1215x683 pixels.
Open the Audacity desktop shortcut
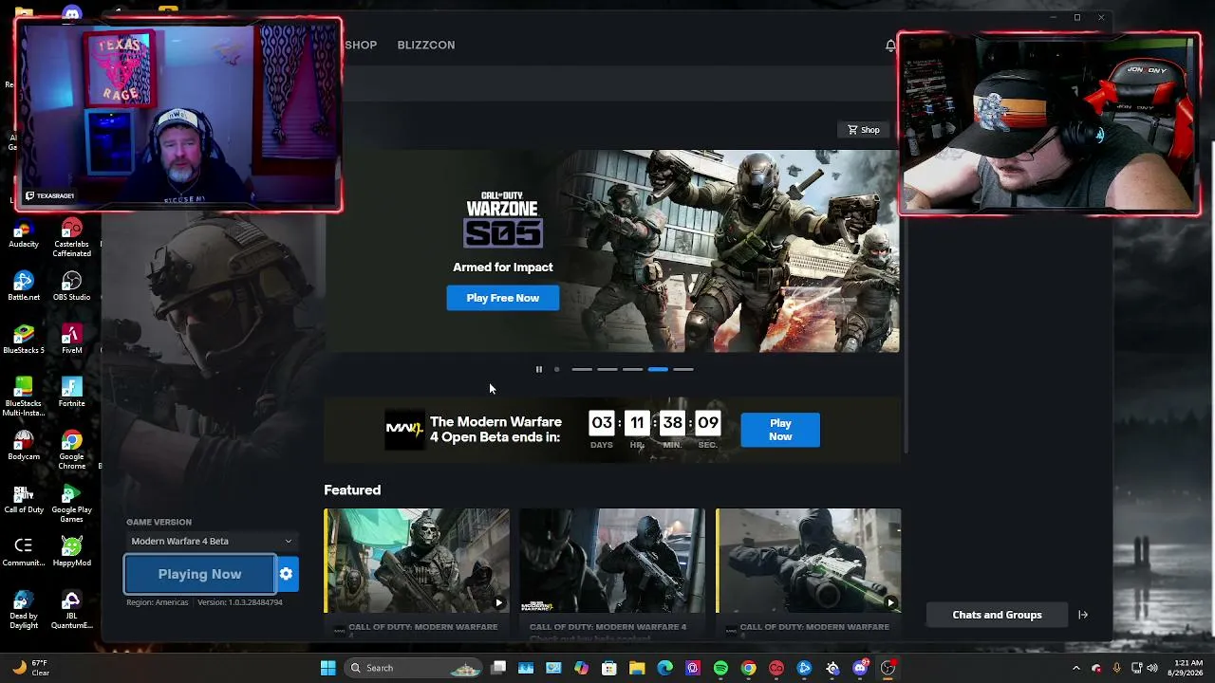coord(24,233)
